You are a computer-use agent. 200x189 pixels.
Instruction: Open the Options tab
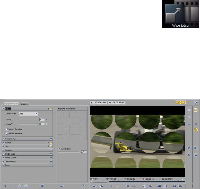click(x=24, y=104)
